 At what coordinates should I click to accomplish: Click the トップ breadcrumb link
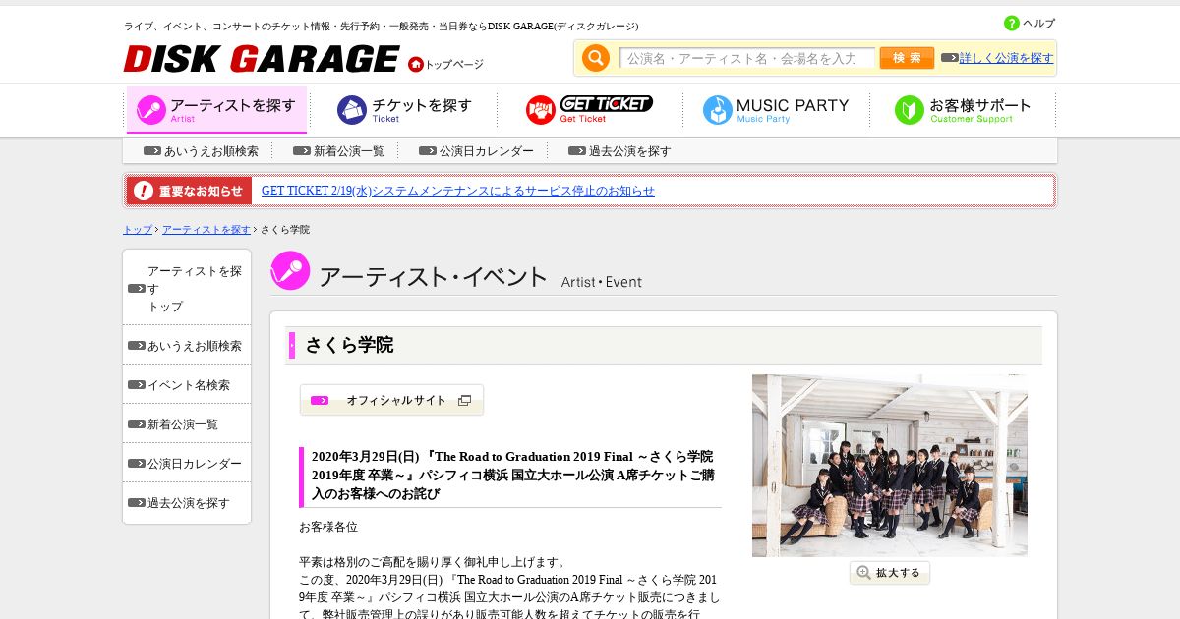(x=138, y=229)
